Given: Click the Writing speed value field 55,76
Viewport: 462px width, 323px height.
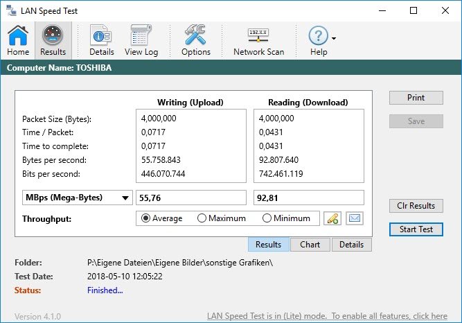Looking at the screenshot, I should coord(191,198).
